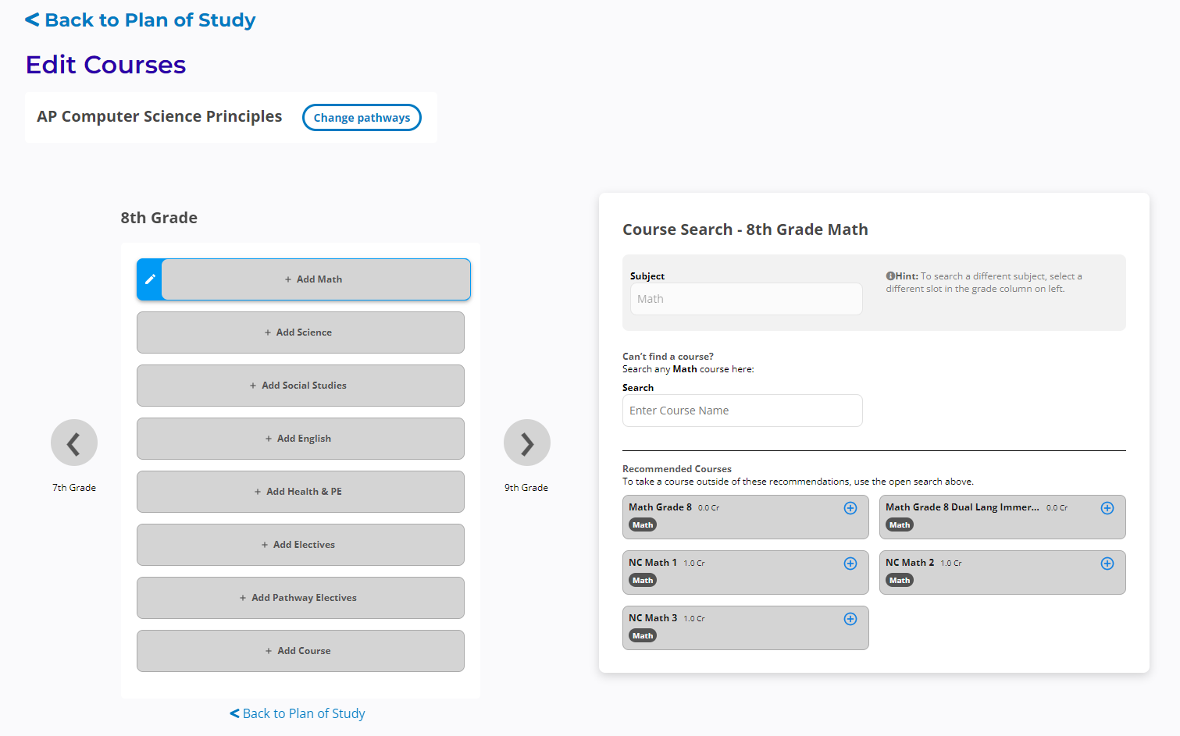Click the pencil edit icon on Math slot

[150, 279]
